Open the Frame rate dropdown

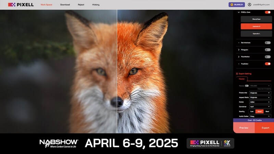point(260,93)
